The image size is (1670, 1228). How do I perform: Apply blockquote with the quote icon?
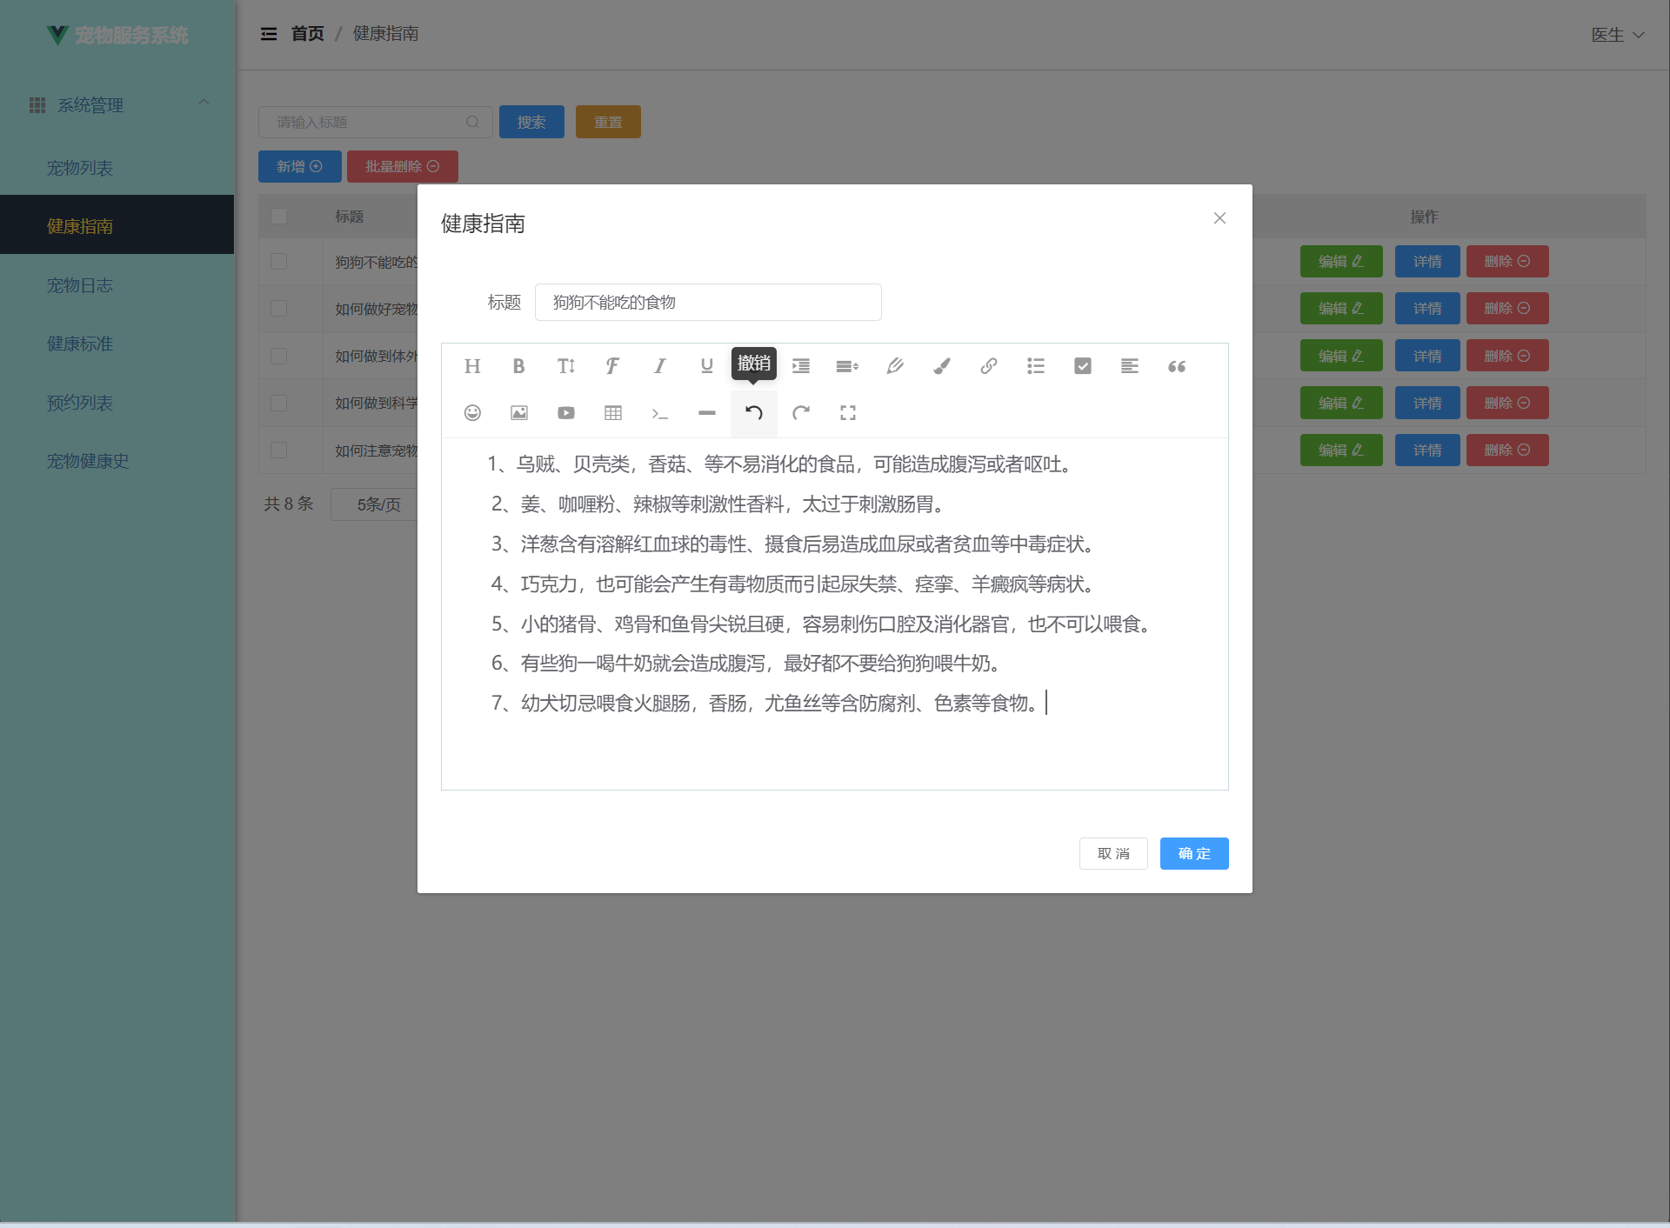tap(1176, 366)
